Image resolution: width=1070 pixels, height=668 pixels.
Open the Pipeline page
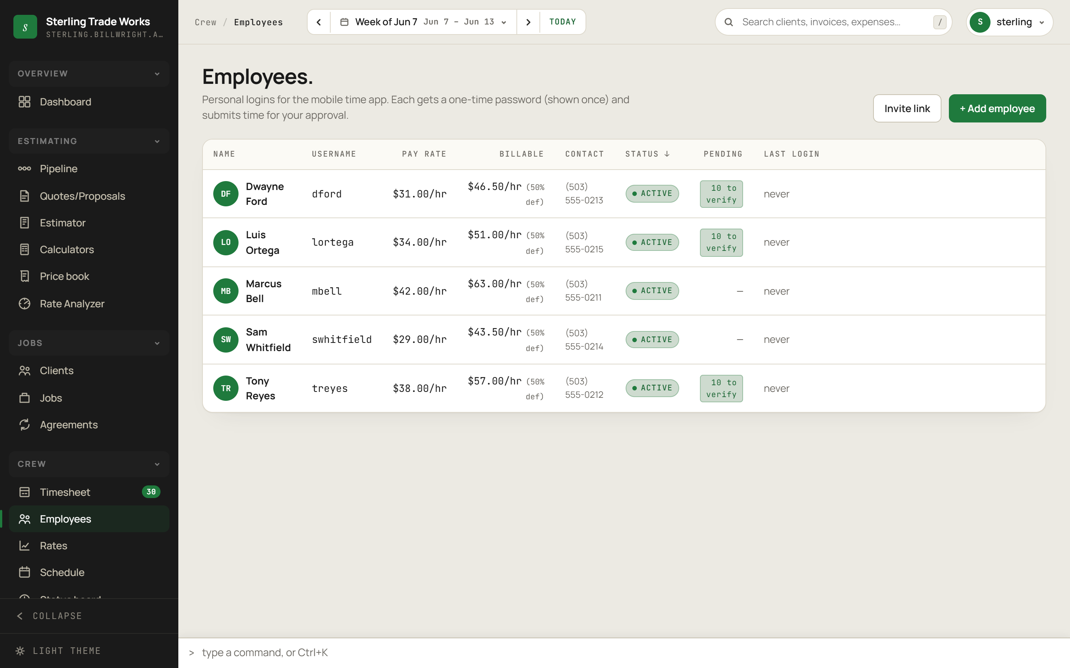coord(89,168)
